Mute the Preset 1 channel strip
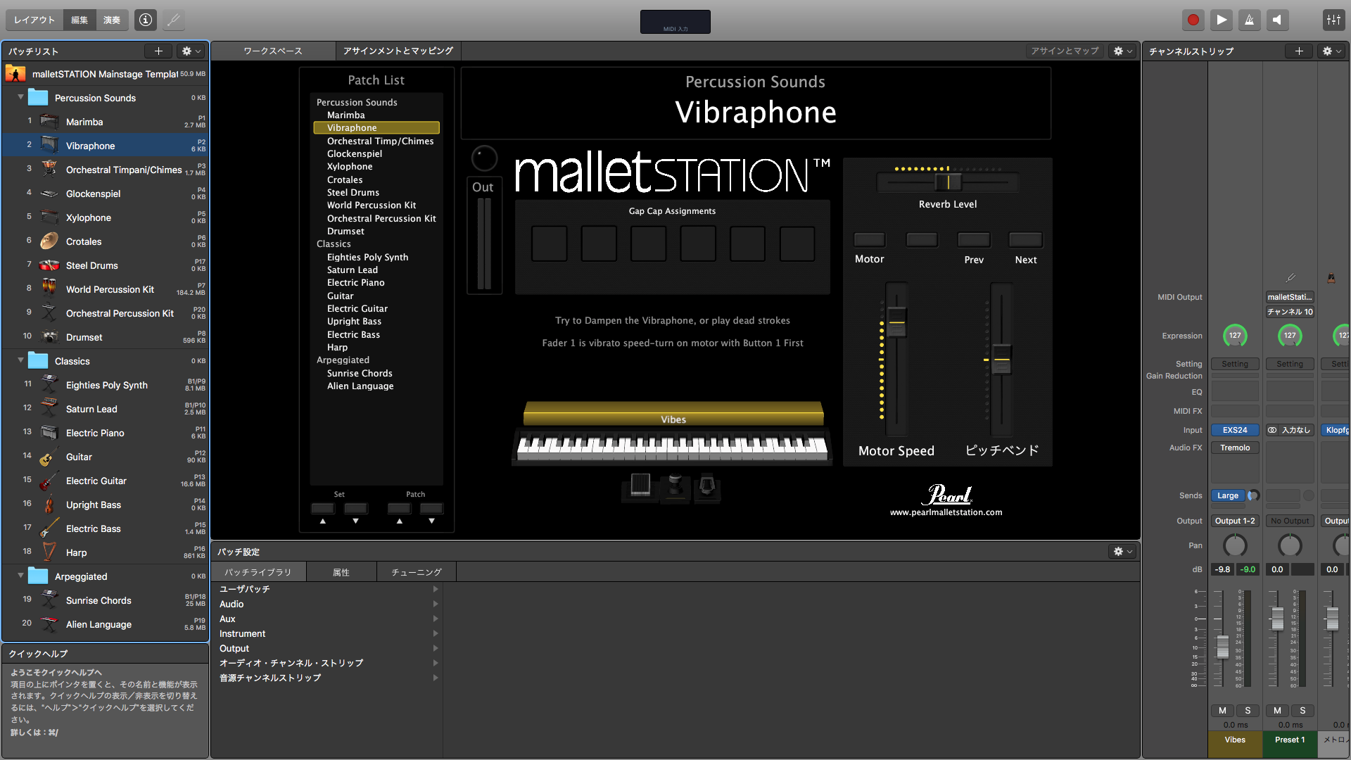1351x760 pixels. 1277,711
